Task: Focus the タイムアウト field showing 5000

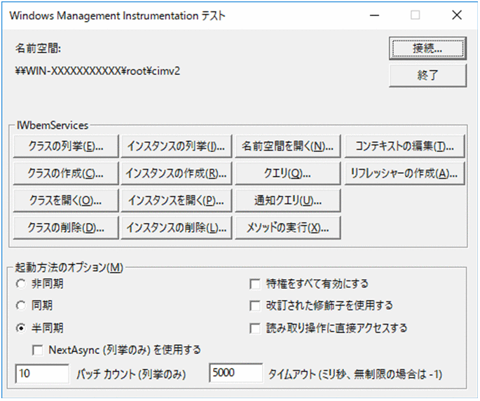Action: click(235, 373)
